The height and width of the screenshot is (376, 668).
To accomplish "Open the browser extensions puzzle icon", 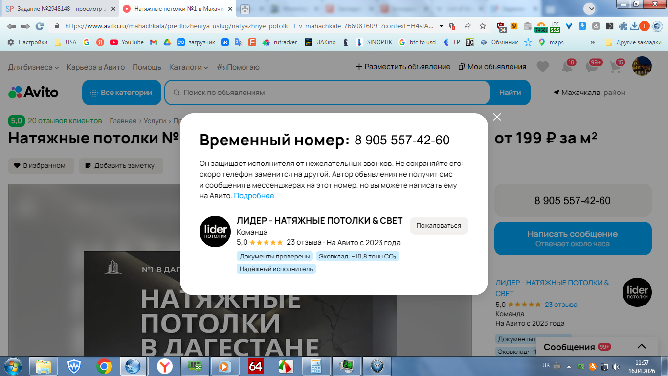I will click(623, 26).
